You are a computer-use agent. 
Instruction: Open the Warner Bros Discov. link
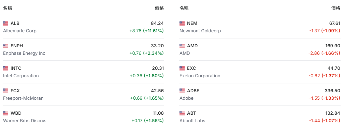pyautogui.click(x=25, y=121)
